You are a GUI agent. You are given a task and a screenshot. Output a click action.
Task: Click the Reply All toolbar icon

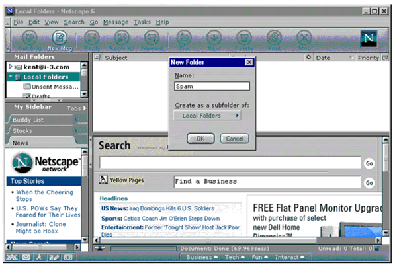122,38
